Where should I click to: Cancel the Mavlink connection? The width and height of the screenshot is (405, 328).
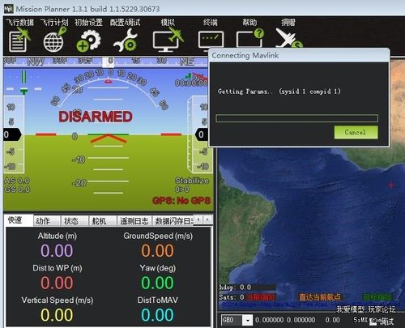(356, 132)
